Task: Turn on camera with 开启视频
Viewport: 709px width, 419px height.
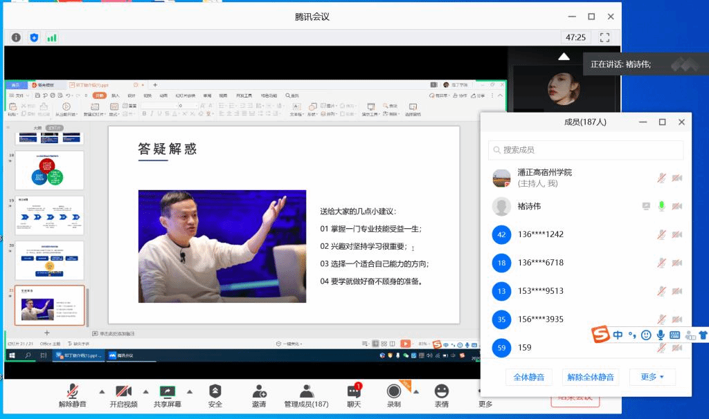Action: point(123,392)
